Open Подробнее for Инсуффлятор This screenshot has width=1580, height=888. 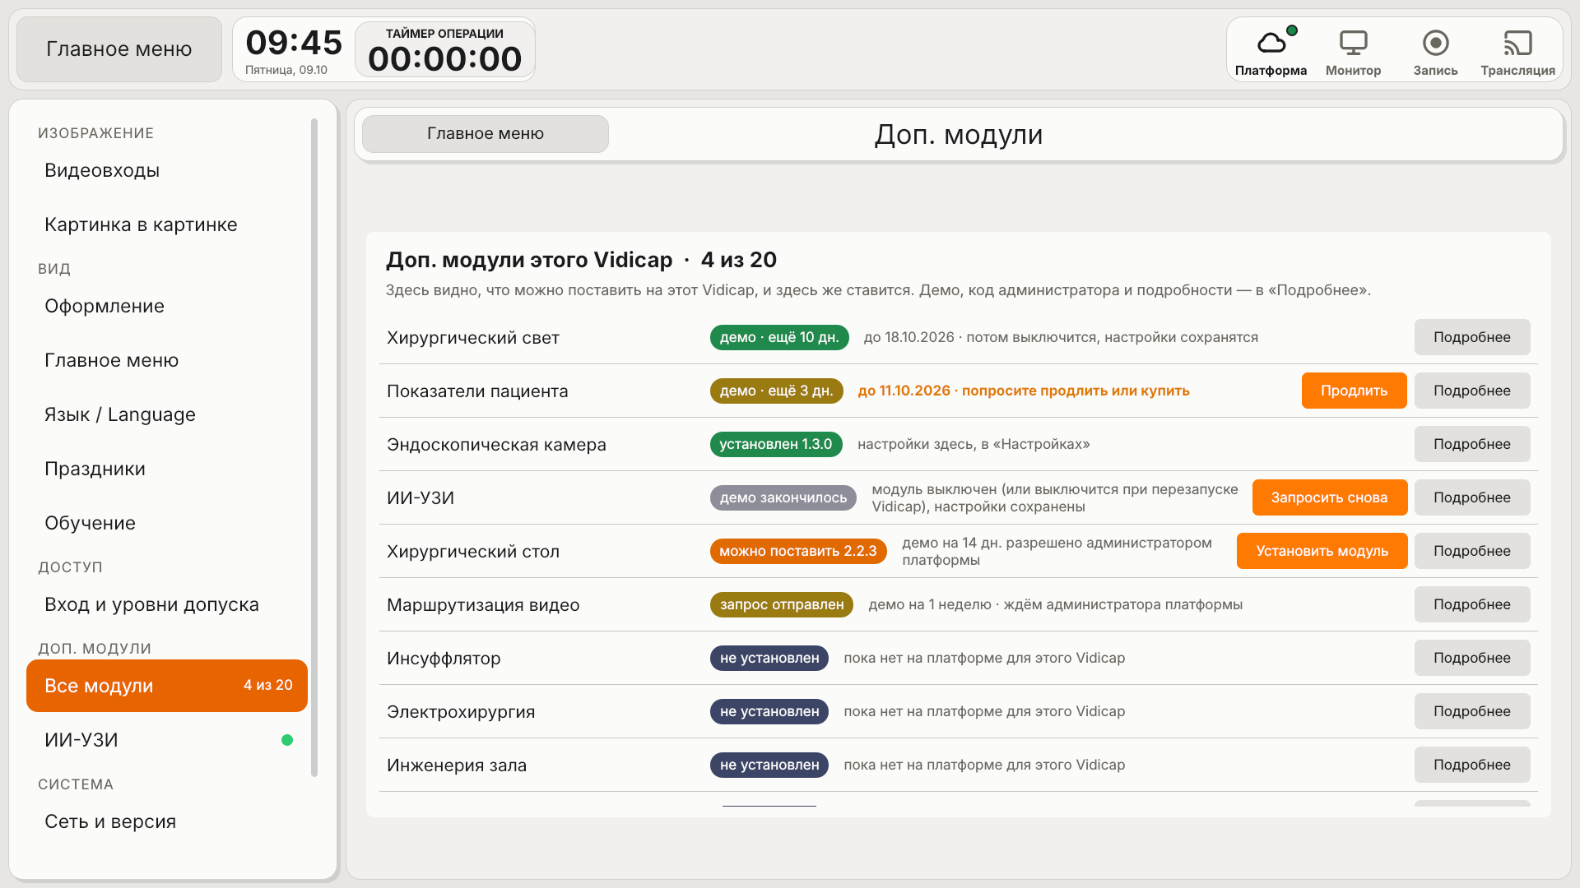pyautogui.click(x=1471, y=658)
